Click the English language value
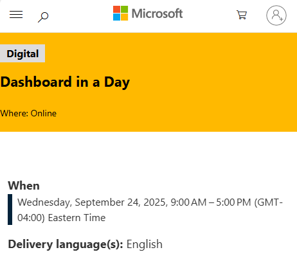This screenshot has height=259, width=297. pos(145,244)
